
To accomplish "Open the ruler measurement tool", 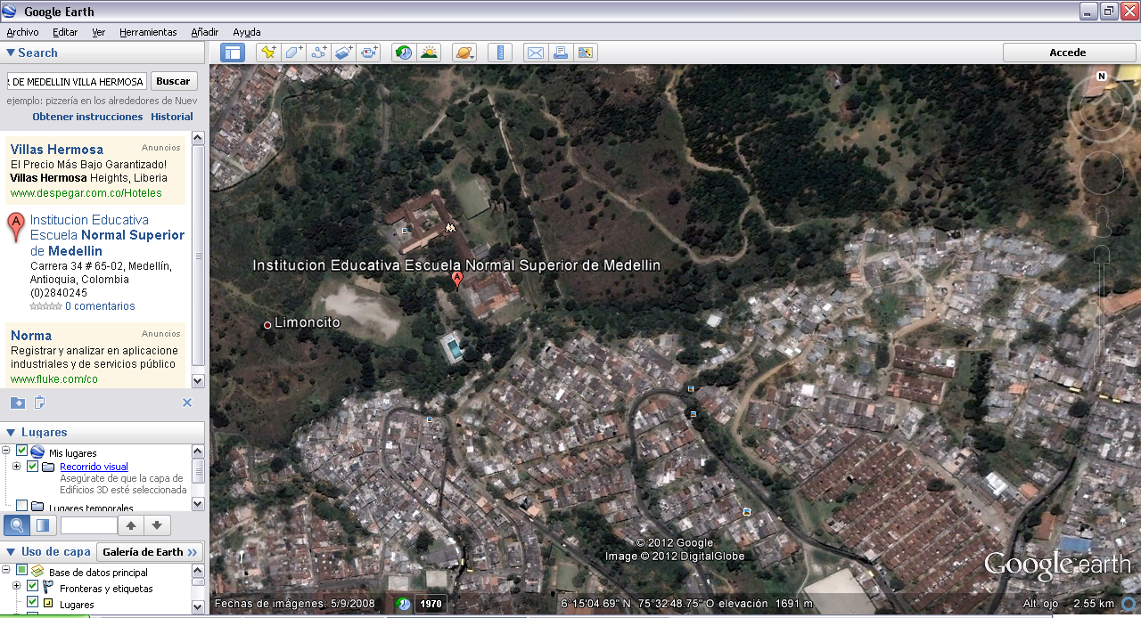I will tap(499, 53).
